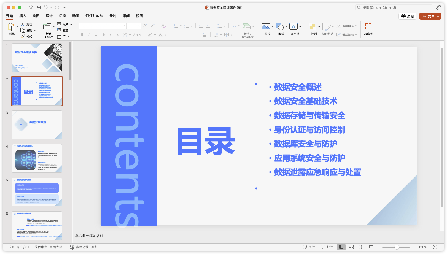Click the Arrange (排列) icon
The height and width of the screenshot is (254, 447).
tap(312, 27)
